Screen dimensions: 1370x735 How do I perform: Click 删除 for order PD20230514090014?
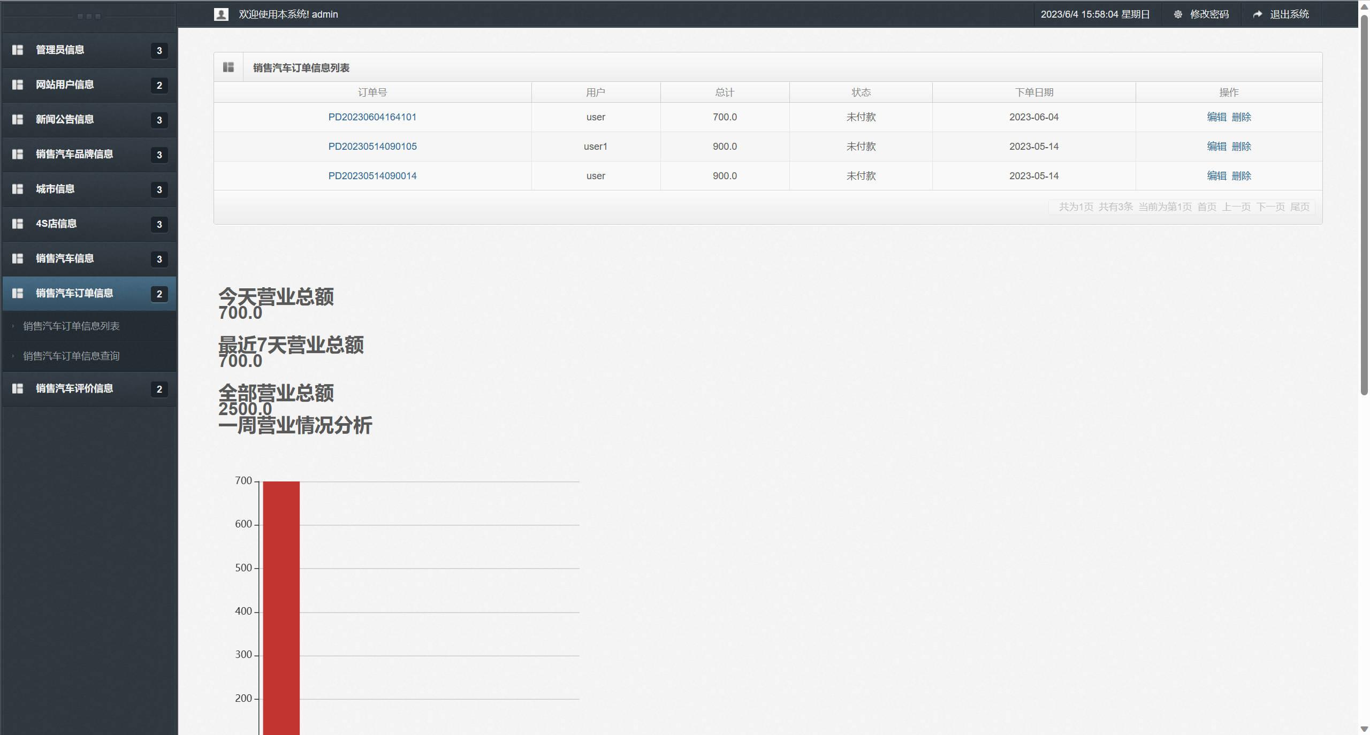[x=1241, y=176]
